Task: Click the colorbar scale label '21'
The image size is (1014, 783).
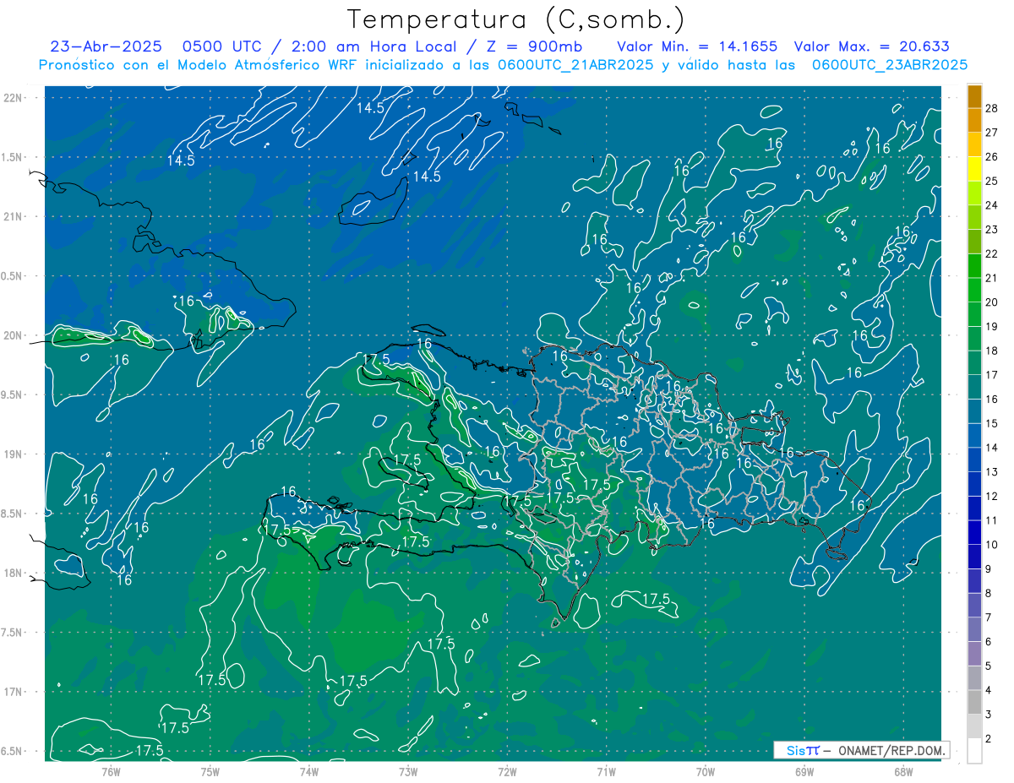Action: [x=992, y=278]
